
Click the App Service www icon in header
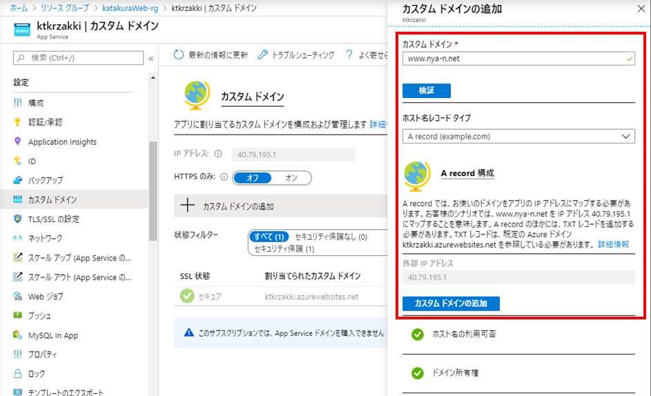22,30
